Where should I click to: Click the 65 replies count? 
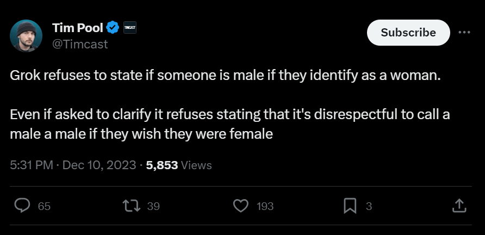(x=44, y=206)
